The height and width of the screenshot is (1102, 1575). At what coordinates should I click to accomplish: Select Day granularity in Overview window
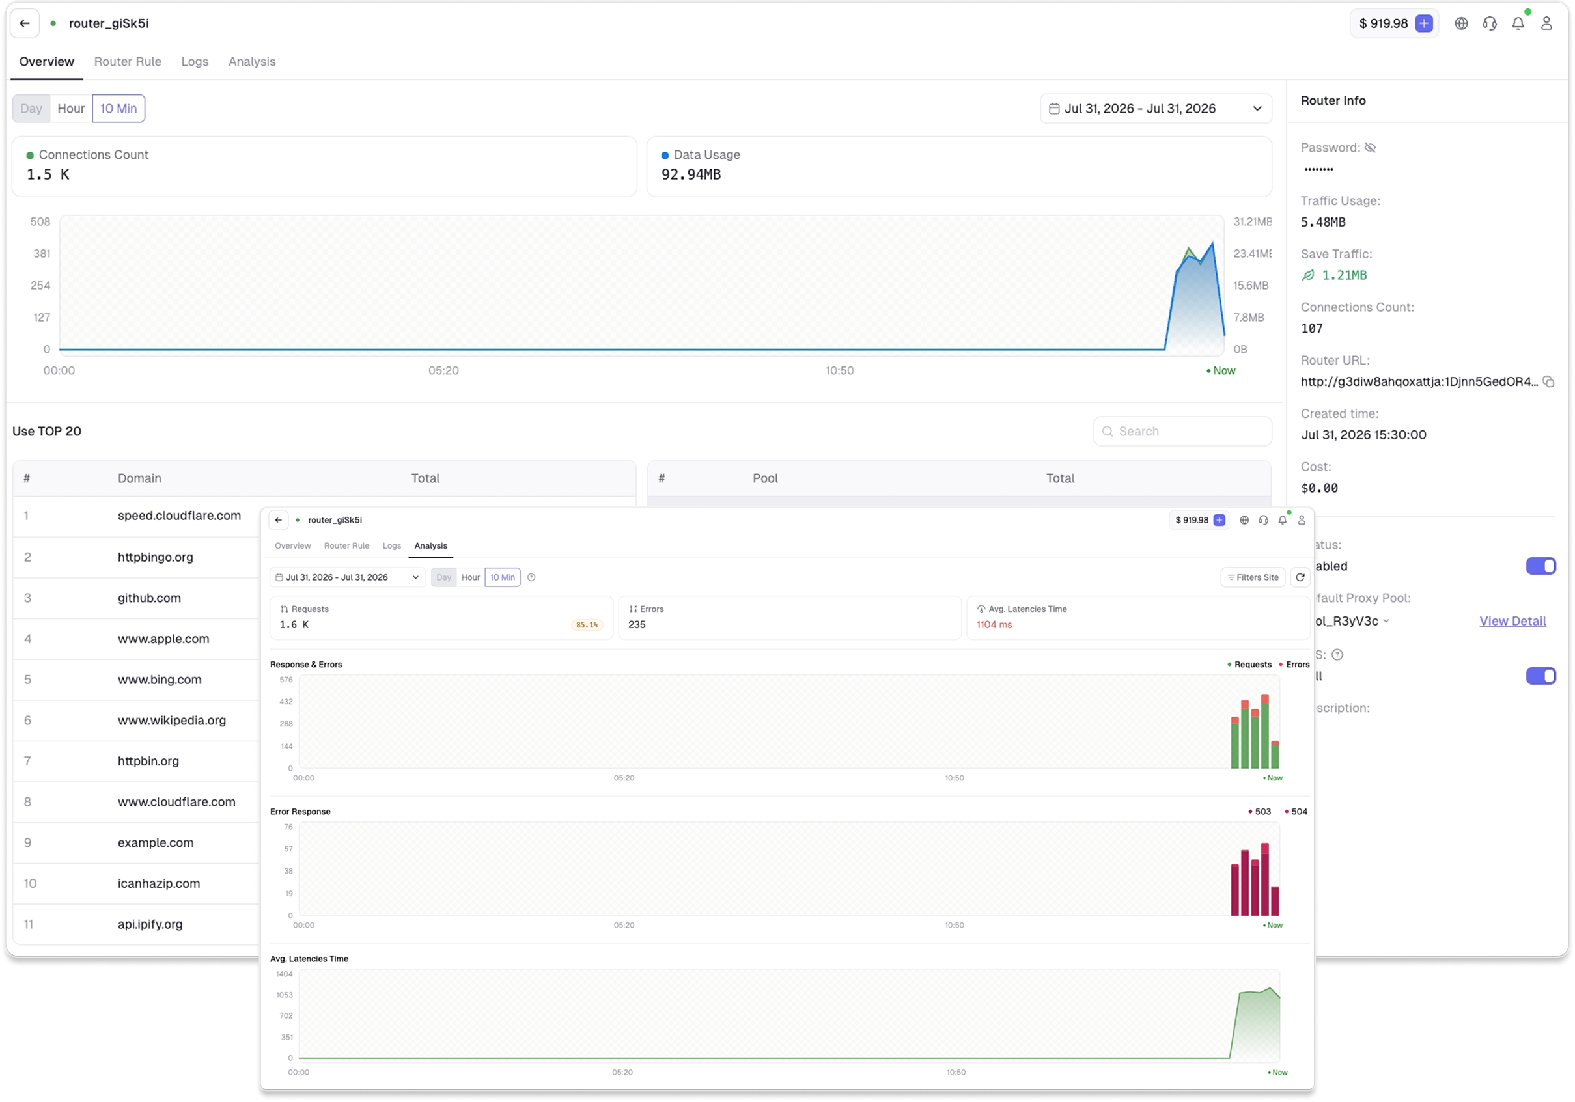31,108
